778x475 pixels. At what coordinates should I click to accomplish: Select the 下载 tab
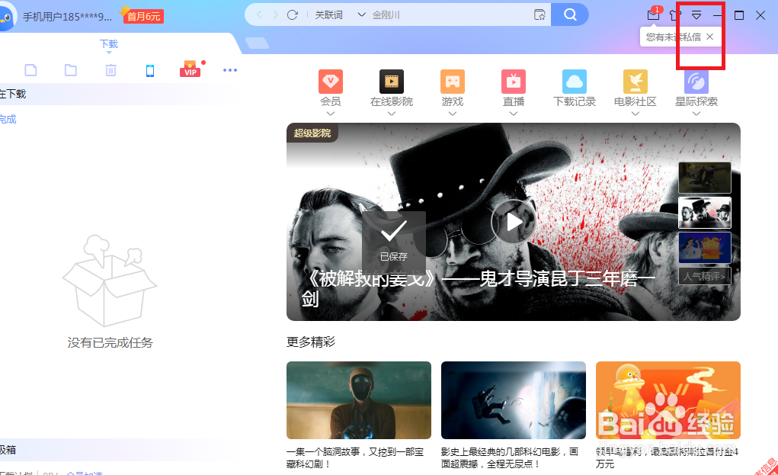coord(109,43)
